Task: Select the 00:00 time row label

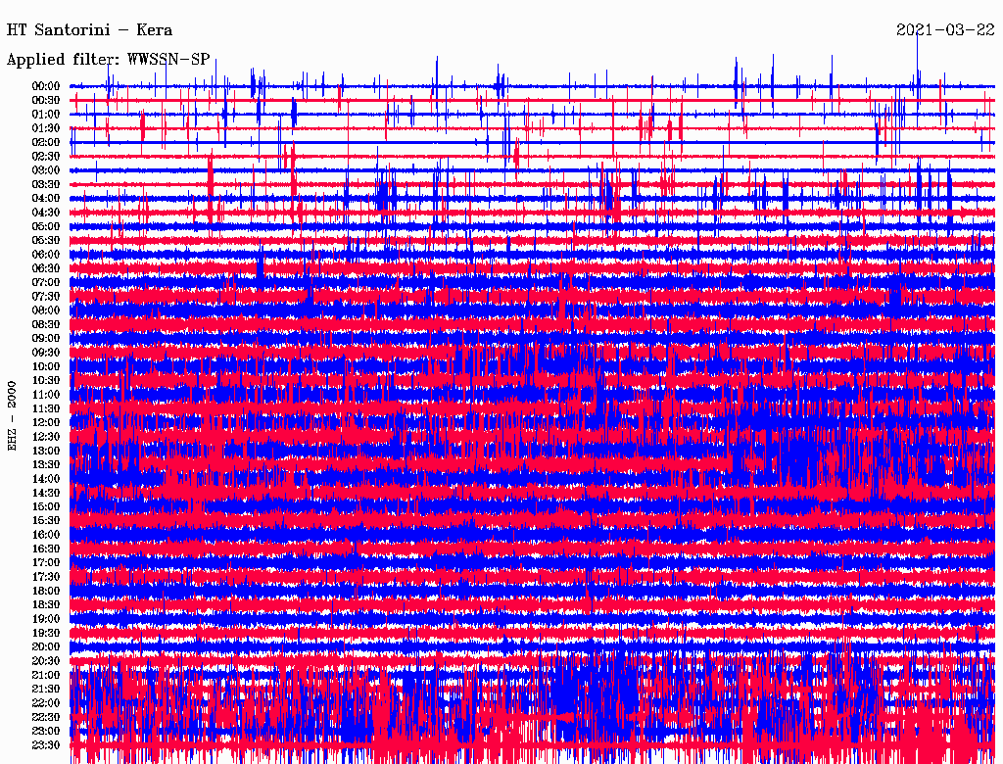Action: pyautogui.click(x=46, y=86)
